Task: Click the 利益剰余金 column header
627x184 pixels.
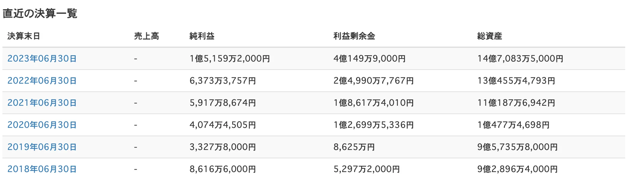Action: point(354,36)
